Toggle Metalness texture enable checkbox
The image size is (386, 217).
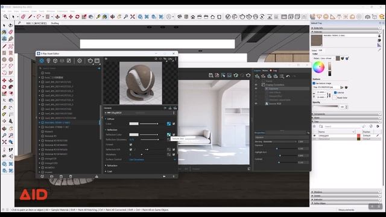tap(174, 154)
